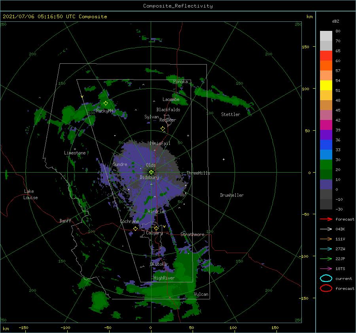Viewport: 356px width, 333px height.
Task: Click the cyan current ellipse icon
Action: point(326,278)
